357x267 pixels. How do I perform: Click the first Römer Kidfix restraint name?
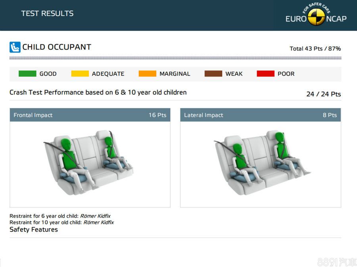(x=95, y=216)
